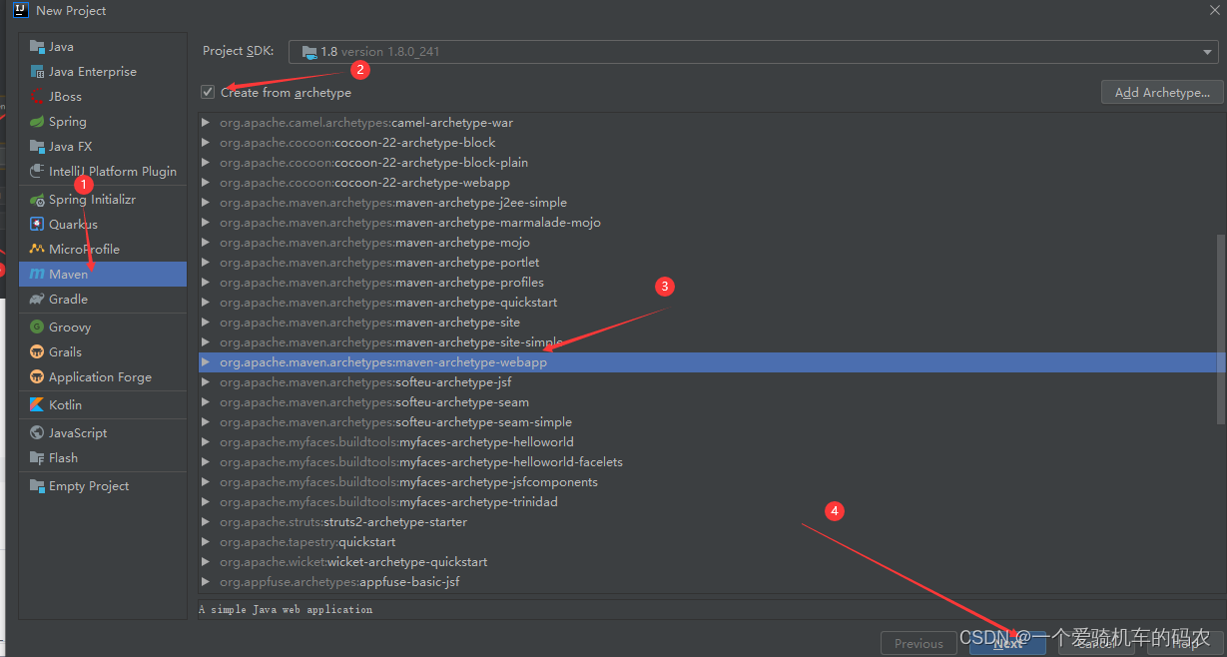
Task: Uncheck Create from archetype checkbox
Action: coord(208,92)
